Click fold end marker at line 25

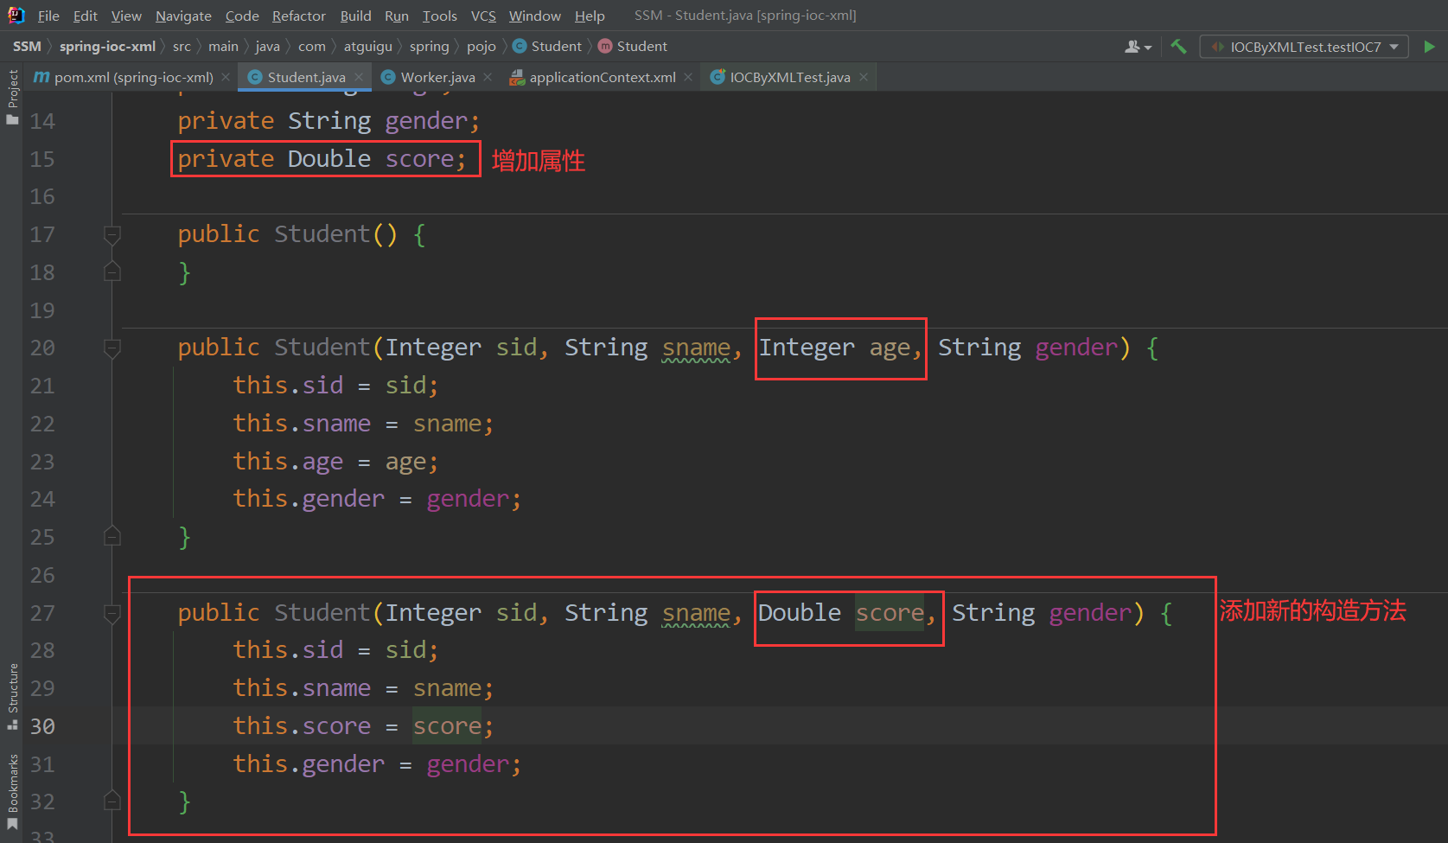112,537
